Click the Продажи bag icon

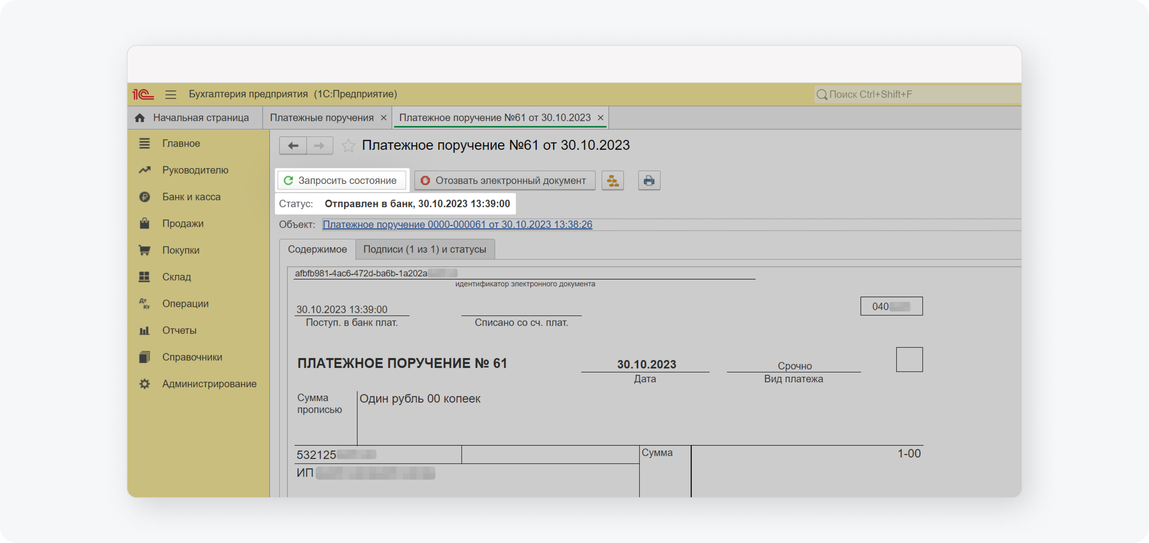144,223
